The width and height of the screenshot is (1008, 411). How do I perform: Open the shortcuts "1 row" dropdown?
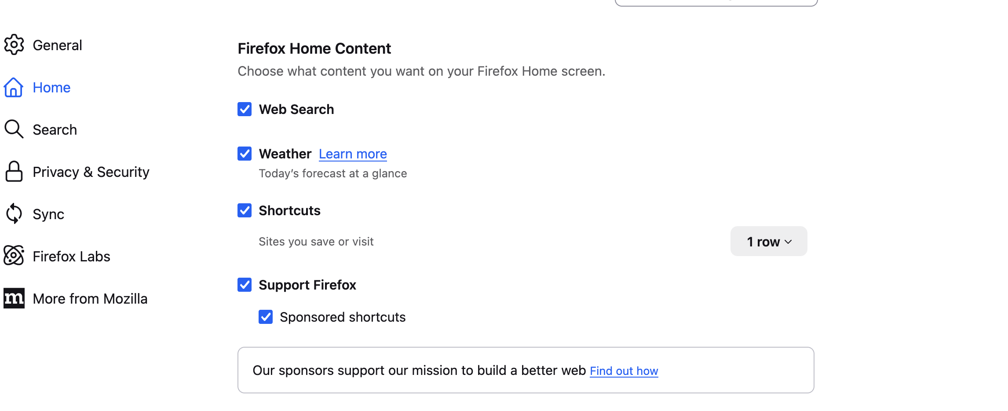[768, 242]
